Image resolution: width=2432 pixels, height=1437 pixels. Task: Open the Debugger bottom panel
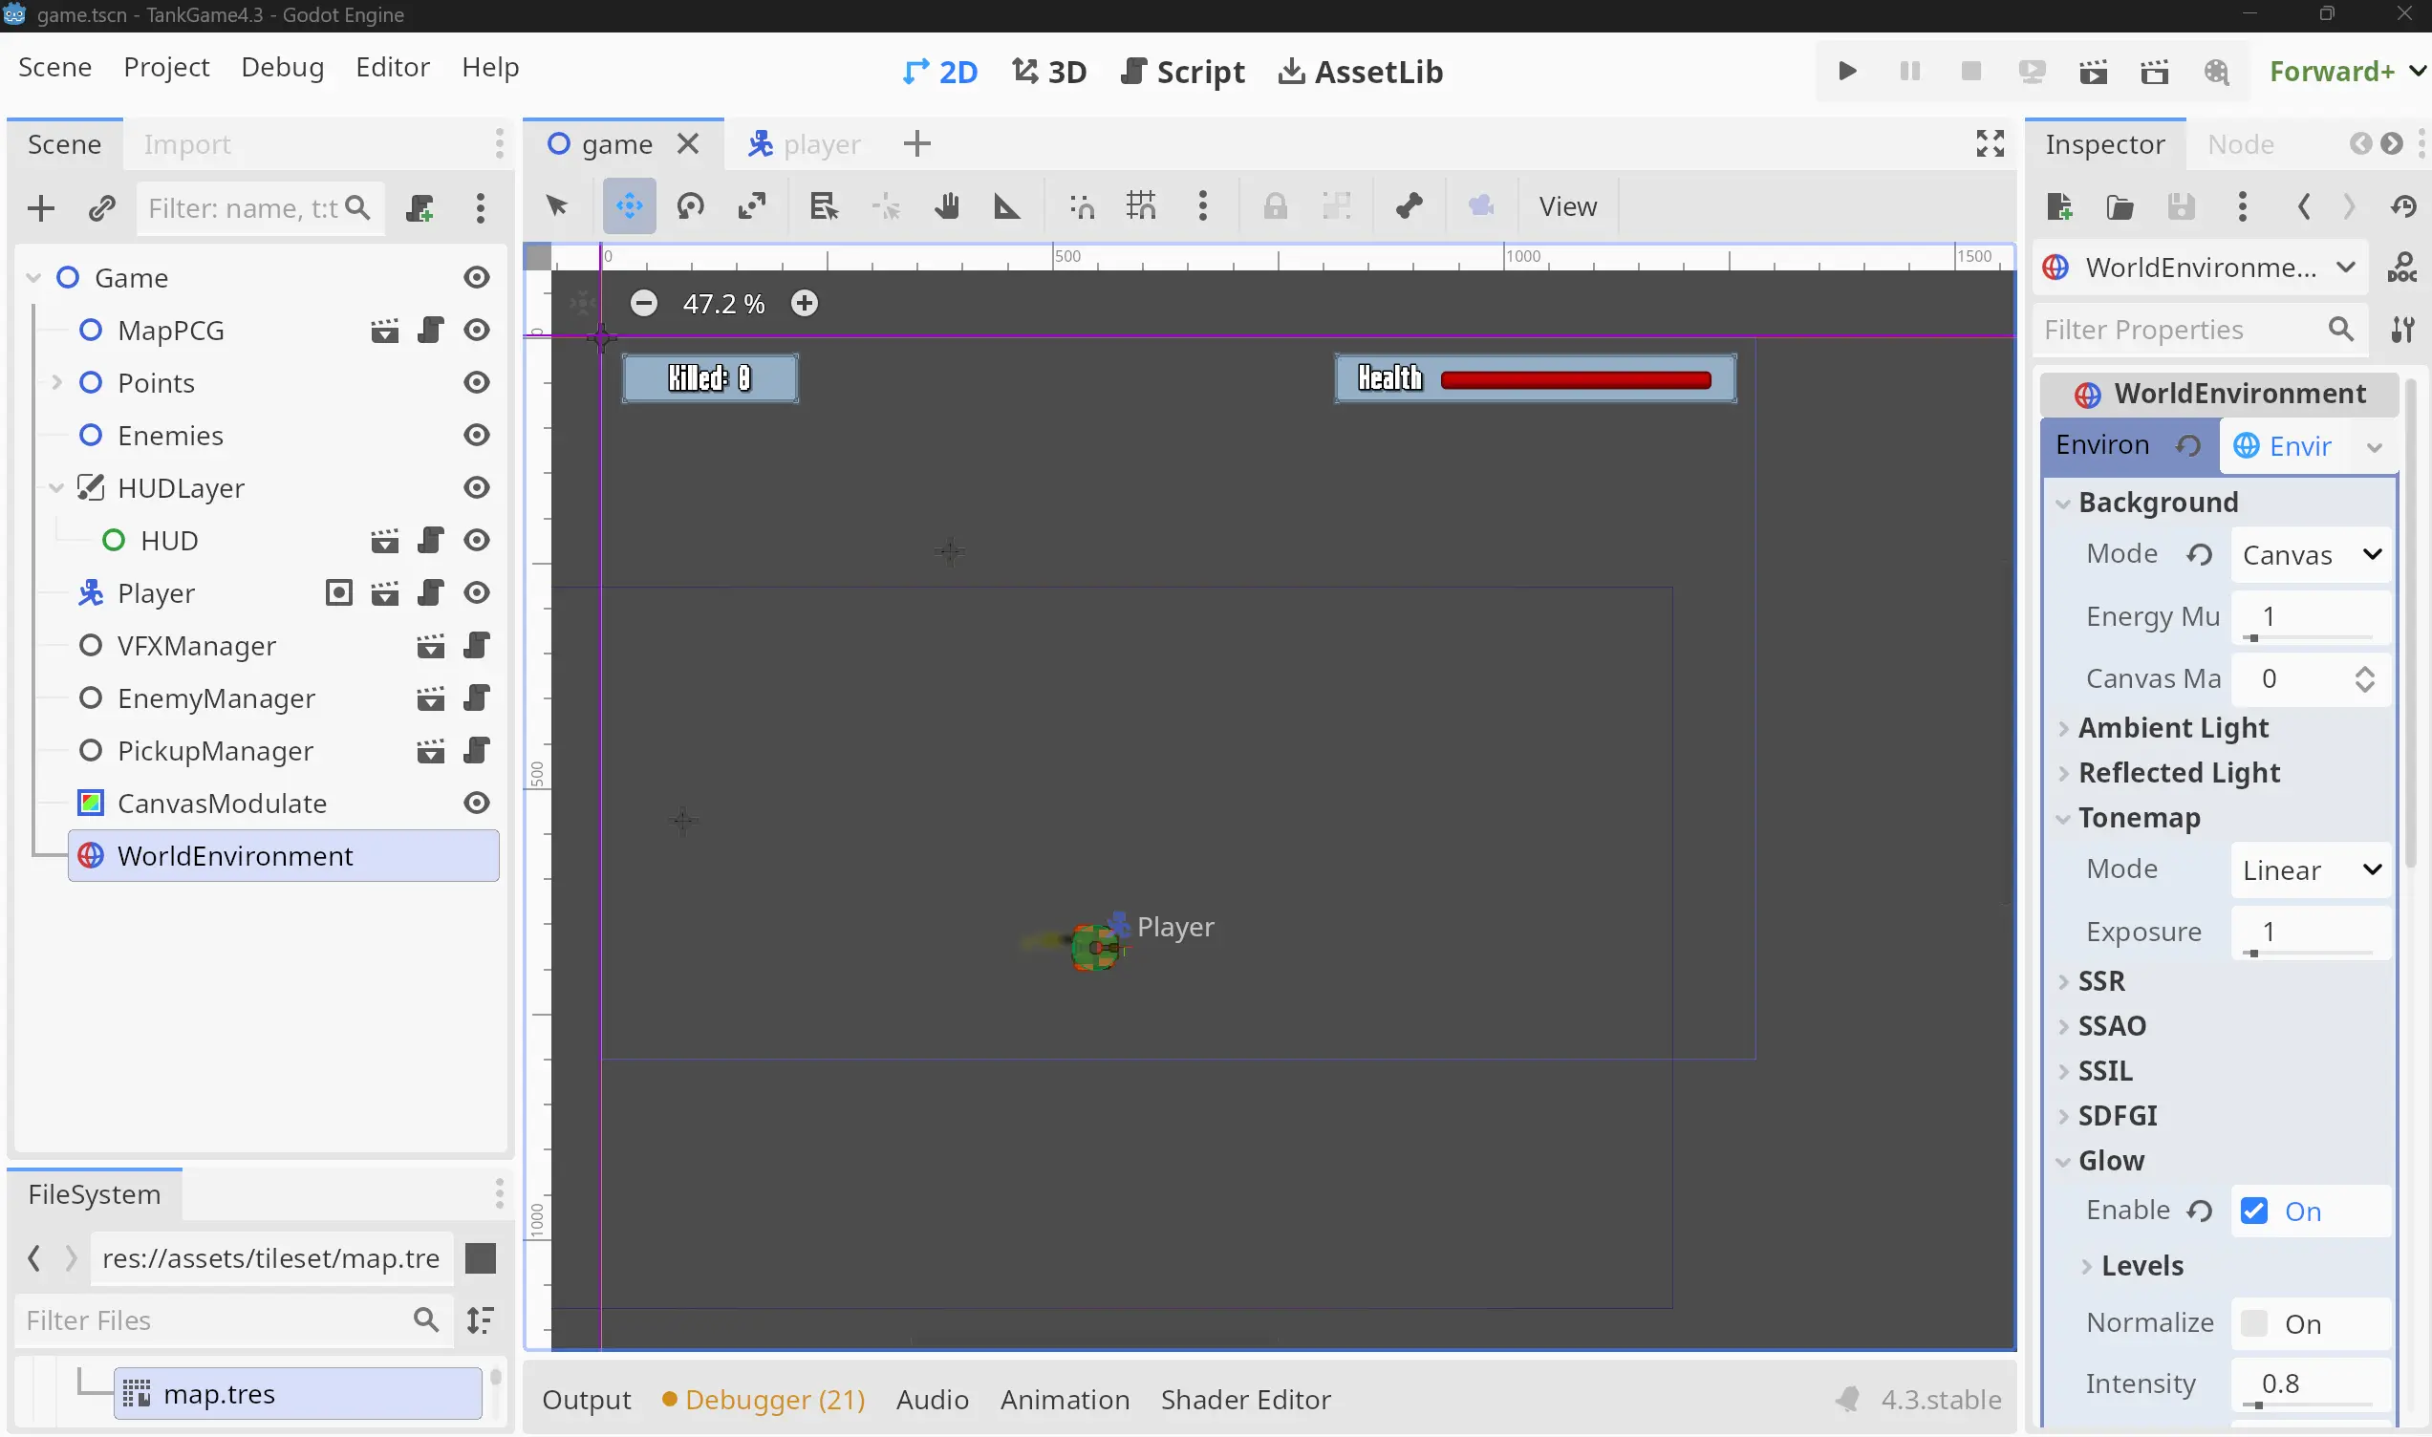[x=764, y=1399]
